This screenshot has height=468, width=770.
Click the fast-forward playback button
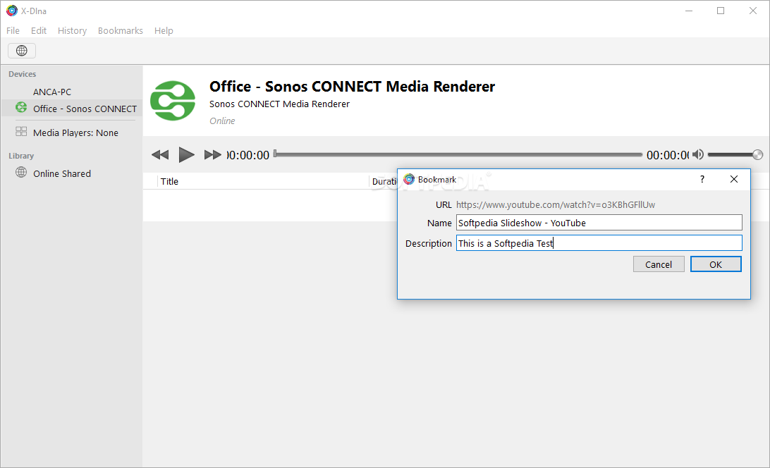pos(213,155)
